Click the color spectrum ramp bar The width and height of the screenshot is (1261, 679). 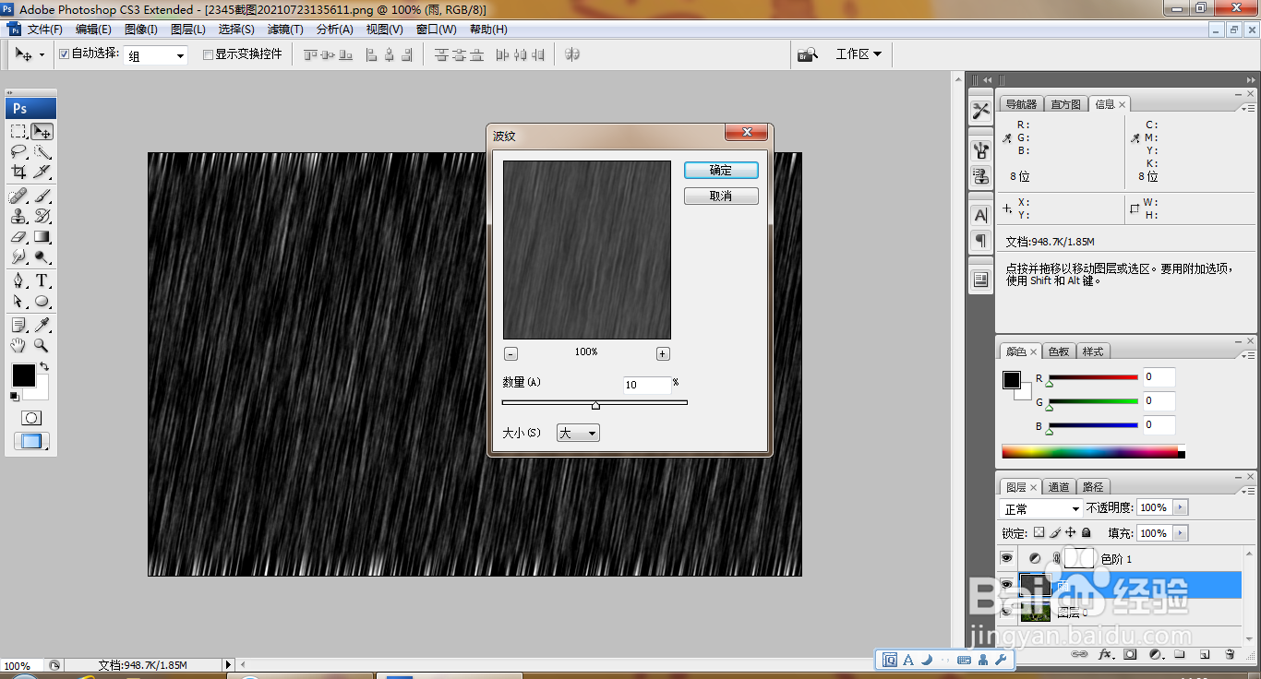[x=1089, y=452]
